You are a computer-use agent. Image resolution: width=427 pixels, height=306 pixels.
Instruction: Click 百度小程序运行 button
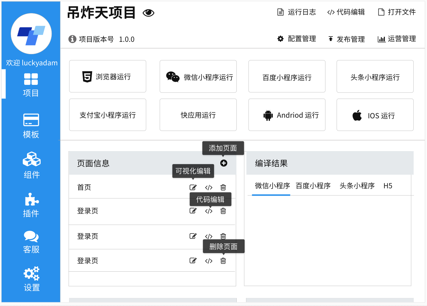(x=287, y=76)
